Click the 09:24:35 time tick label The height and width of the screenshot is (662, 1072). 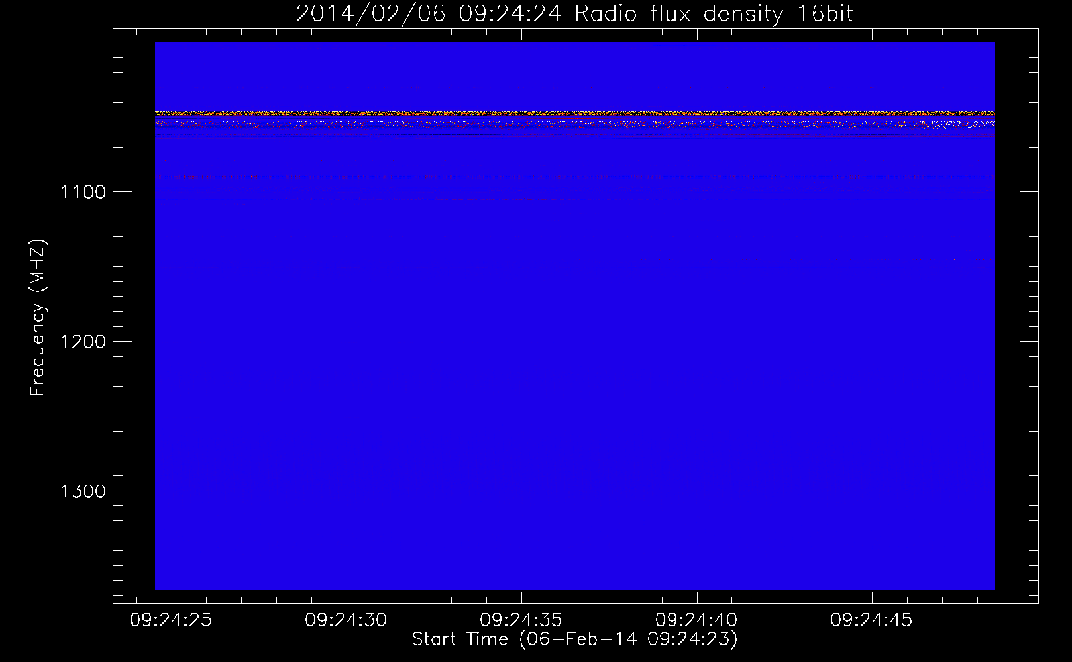pos(521,620)
